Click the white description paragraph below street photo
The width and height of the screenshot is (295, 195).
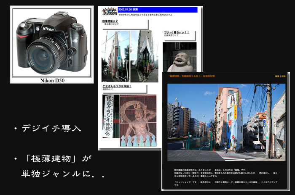pyautogui.click(x=225, y=173)
